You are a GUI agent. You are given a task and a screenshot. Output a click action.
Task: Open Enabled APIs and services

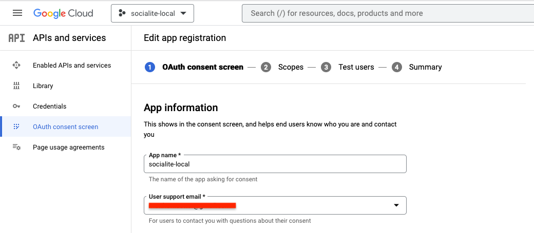click(72, 65)
